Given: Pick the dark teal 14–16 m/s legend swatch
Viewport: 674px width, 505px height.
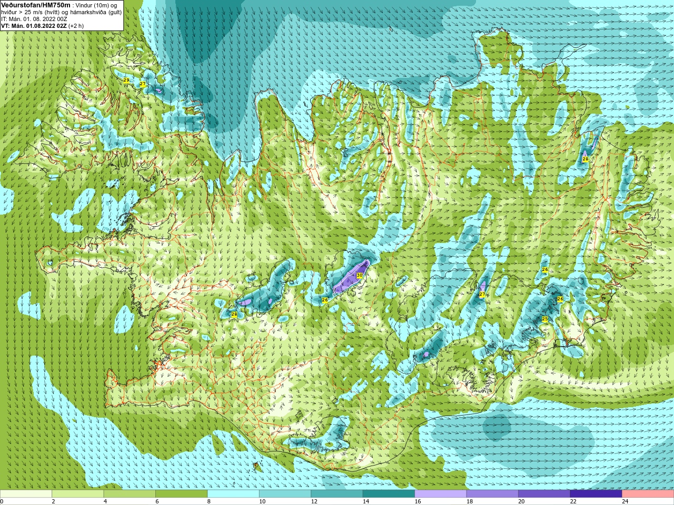Looking at the screenshot, I should 389,494.
